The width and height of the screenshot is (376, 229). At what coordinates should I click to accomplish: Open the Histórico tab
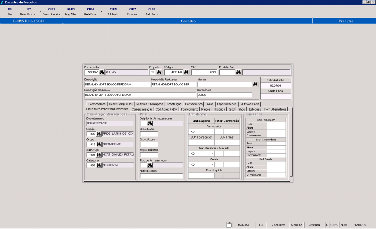[219, 109]
